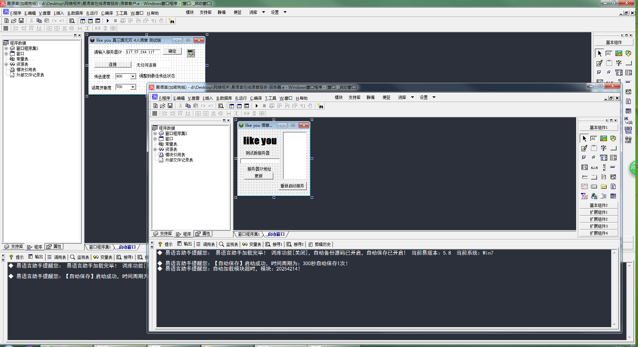Expand 窗口 node in server window tree

[155, 139]
